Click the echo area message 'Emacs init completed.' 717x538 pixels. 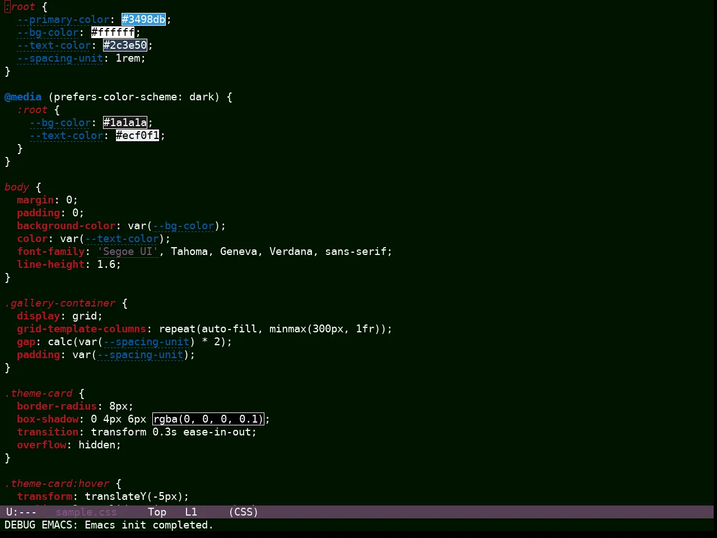click(x=149, y=525)
